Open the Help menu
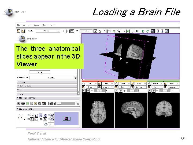The height and width of the screenshot is (145, 193). pyautogui.click(x=44, y=25)
